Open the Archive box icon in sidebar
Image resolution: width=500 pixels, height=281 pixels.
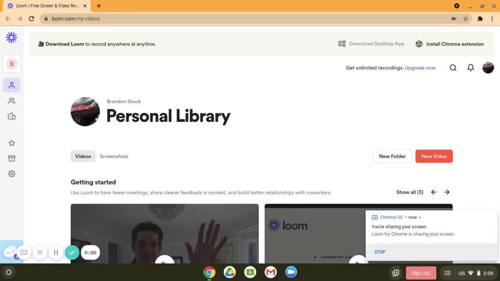pyautogui.click(x=12, y=158)
